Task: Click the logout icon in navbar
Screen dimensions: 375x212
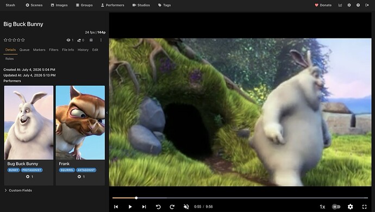Action: pos(367,5)
